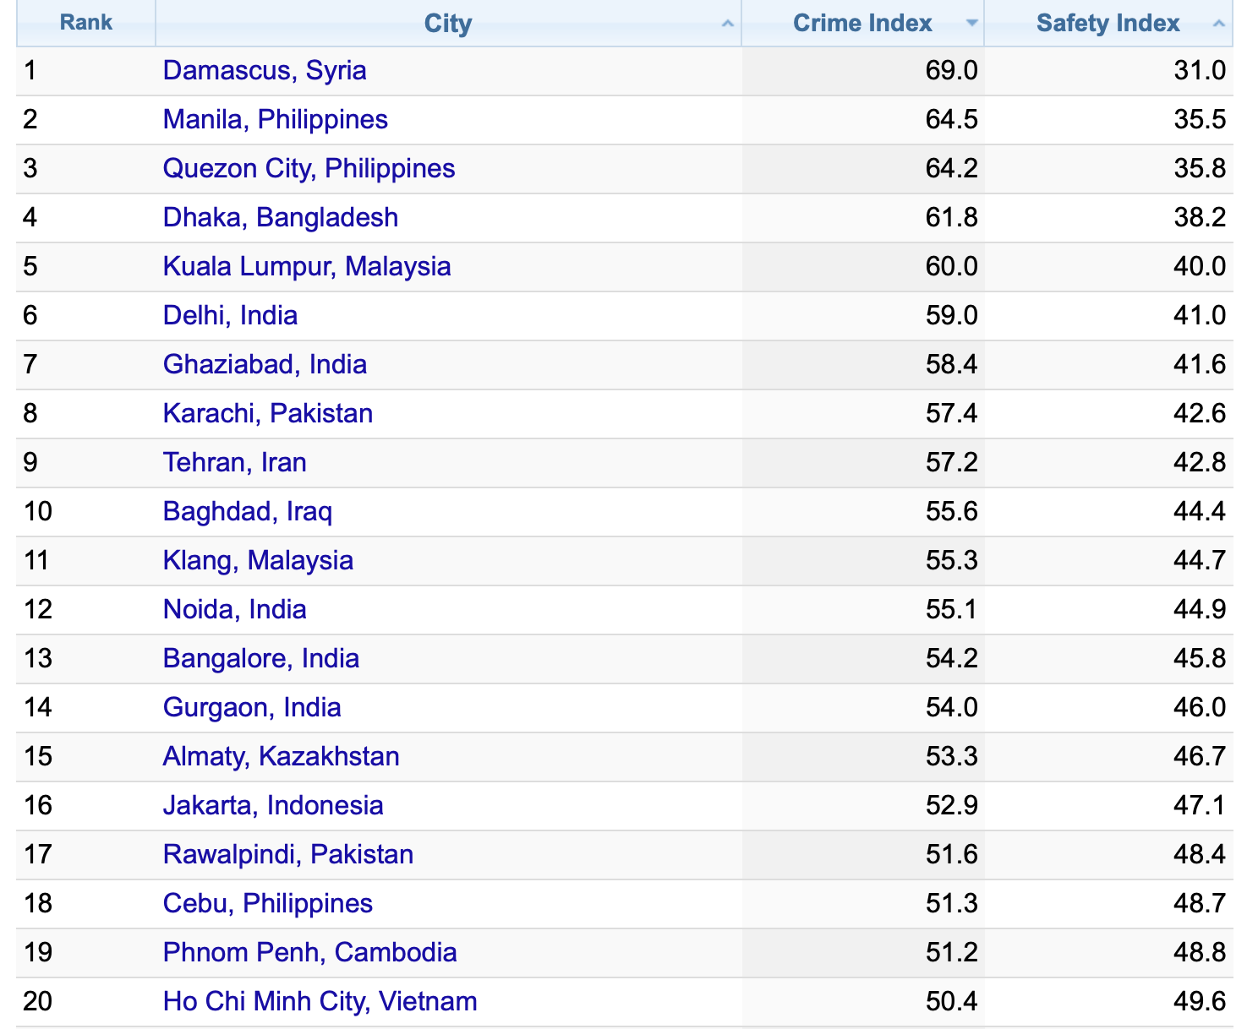The width and height of the screenshot is (1258, 1029).
Task: Select crime index value 60.0 for Kuala Lumpur
Action: pyautogui.click(x=952, y=266)
